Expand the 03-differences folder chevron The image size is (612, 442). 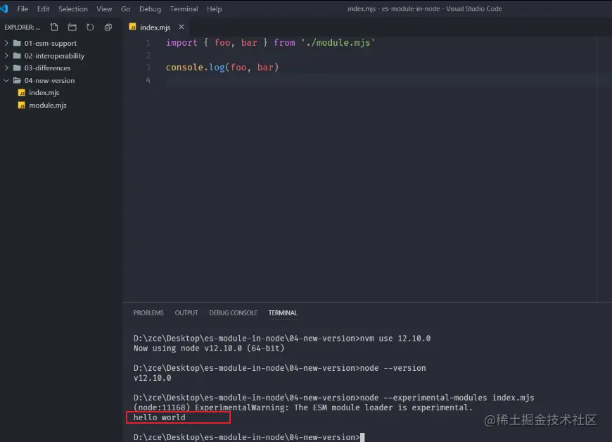6,68
